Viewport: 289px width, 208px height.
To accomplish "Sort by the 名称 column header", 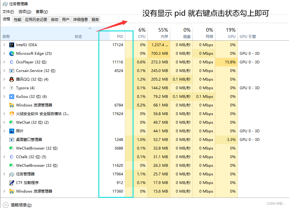I will click(x=6, y=37).
